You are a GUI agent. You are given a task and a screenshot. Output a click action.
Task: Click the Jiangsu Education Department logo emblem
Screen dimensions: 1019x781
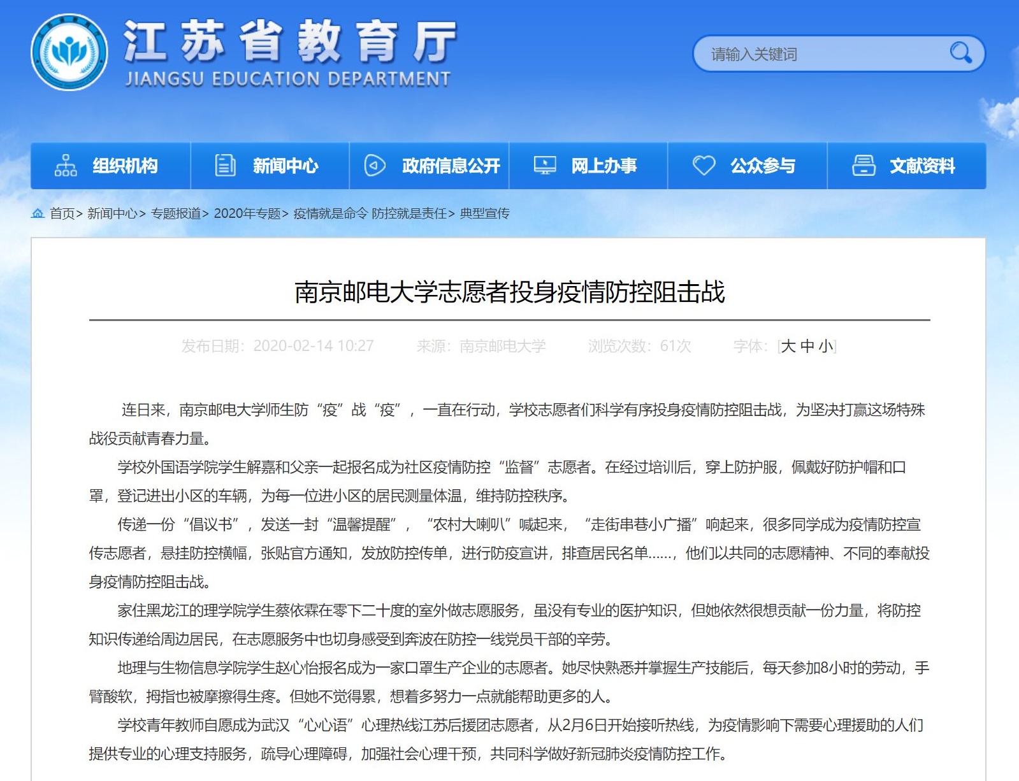[69, 52]
